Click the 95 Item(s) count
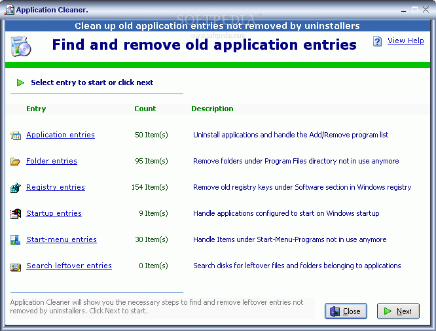The width and height of the screenshot is (436, 331). [151, 161]
